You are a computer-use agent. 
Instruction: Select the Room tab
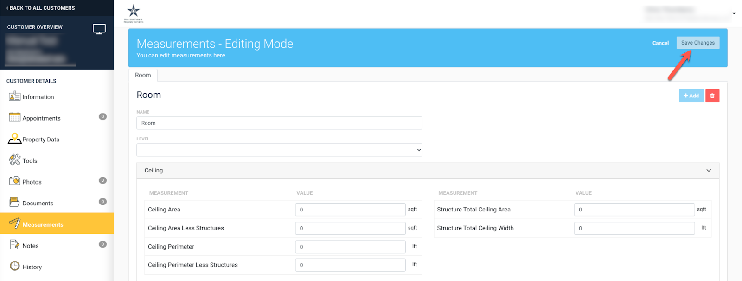(143, 75)
